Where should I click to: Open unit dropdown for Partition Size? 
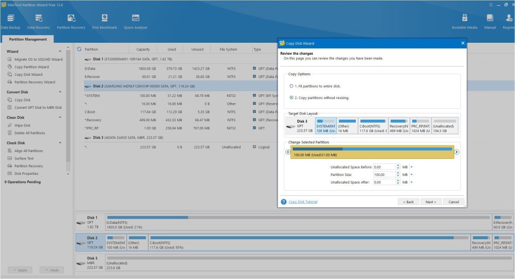point(411,175)
